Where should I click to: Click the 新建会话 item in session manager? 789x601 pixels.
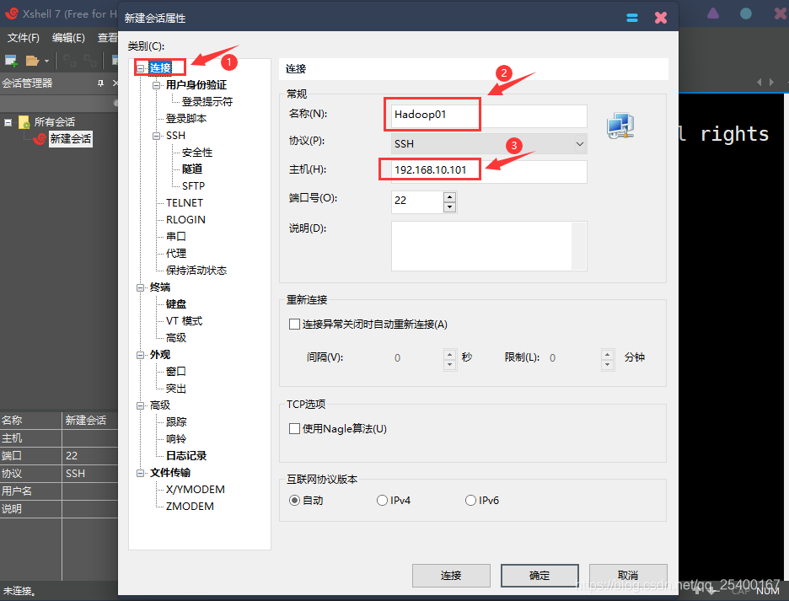(x=71, y=139)
